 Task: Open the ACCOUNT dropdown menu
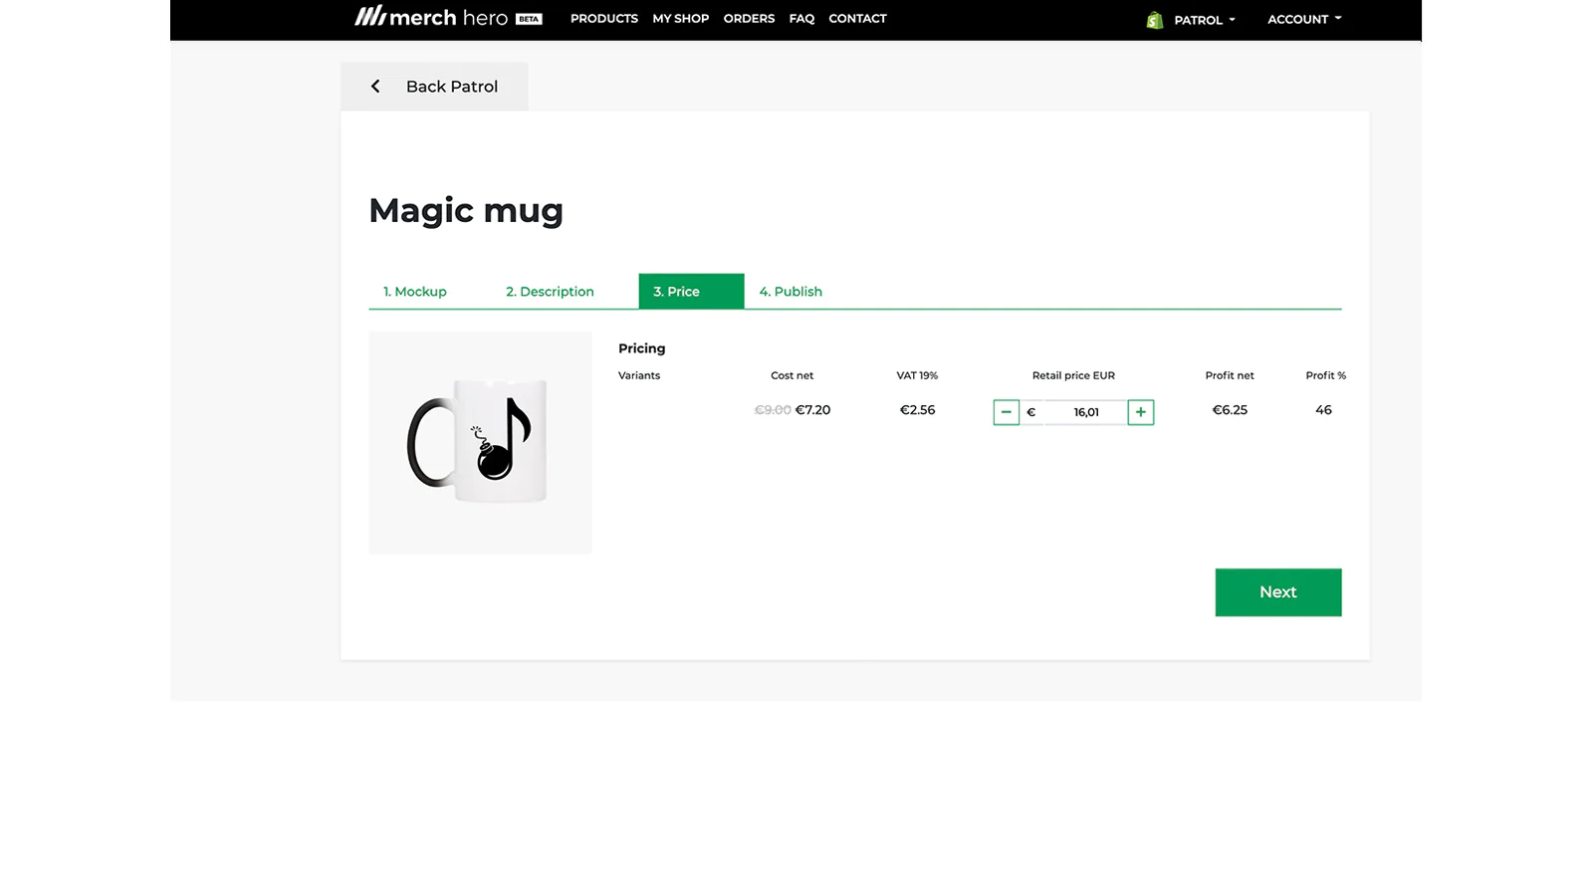pos(1304,19)
